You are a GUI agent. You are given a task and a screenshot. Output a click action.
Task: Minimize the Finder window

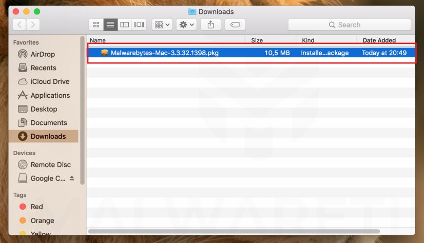pos(27,12)
